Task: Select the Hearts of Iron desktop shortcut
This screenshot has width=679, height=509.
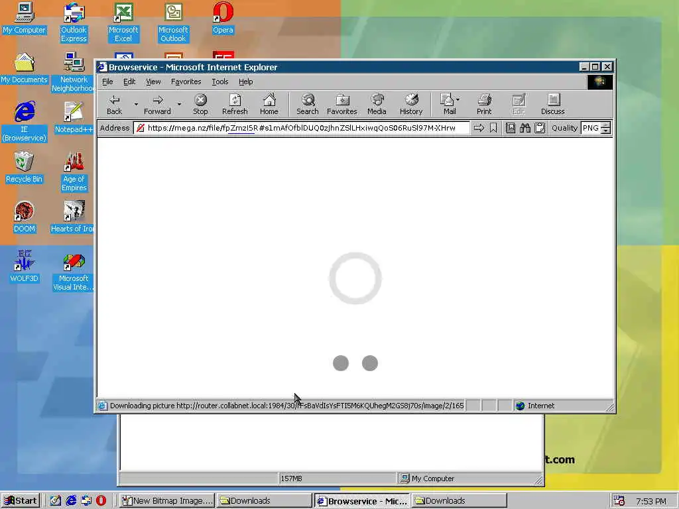Action: click(73, 217)
